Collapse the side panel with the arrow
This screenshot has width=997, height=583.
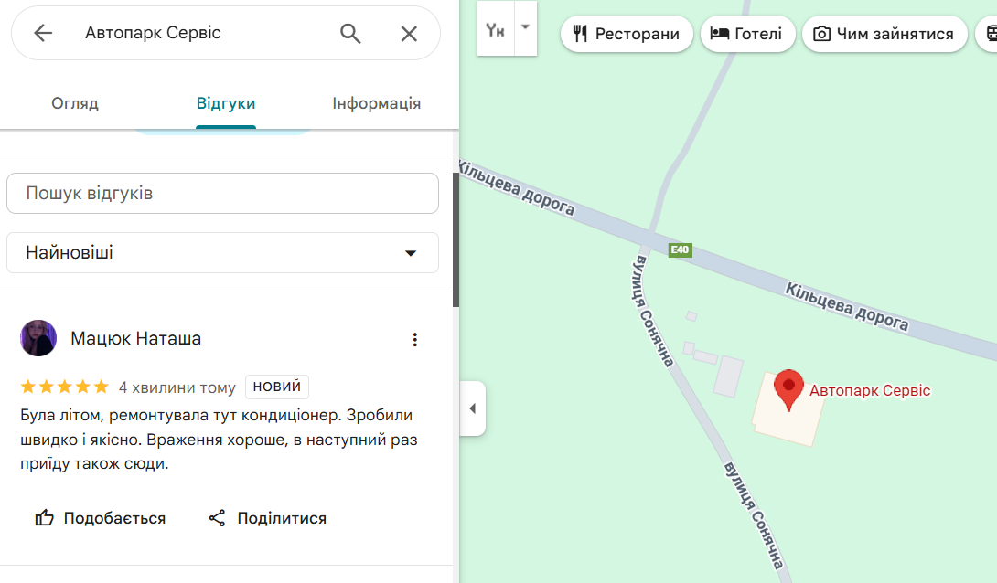(x=472, y=408)
